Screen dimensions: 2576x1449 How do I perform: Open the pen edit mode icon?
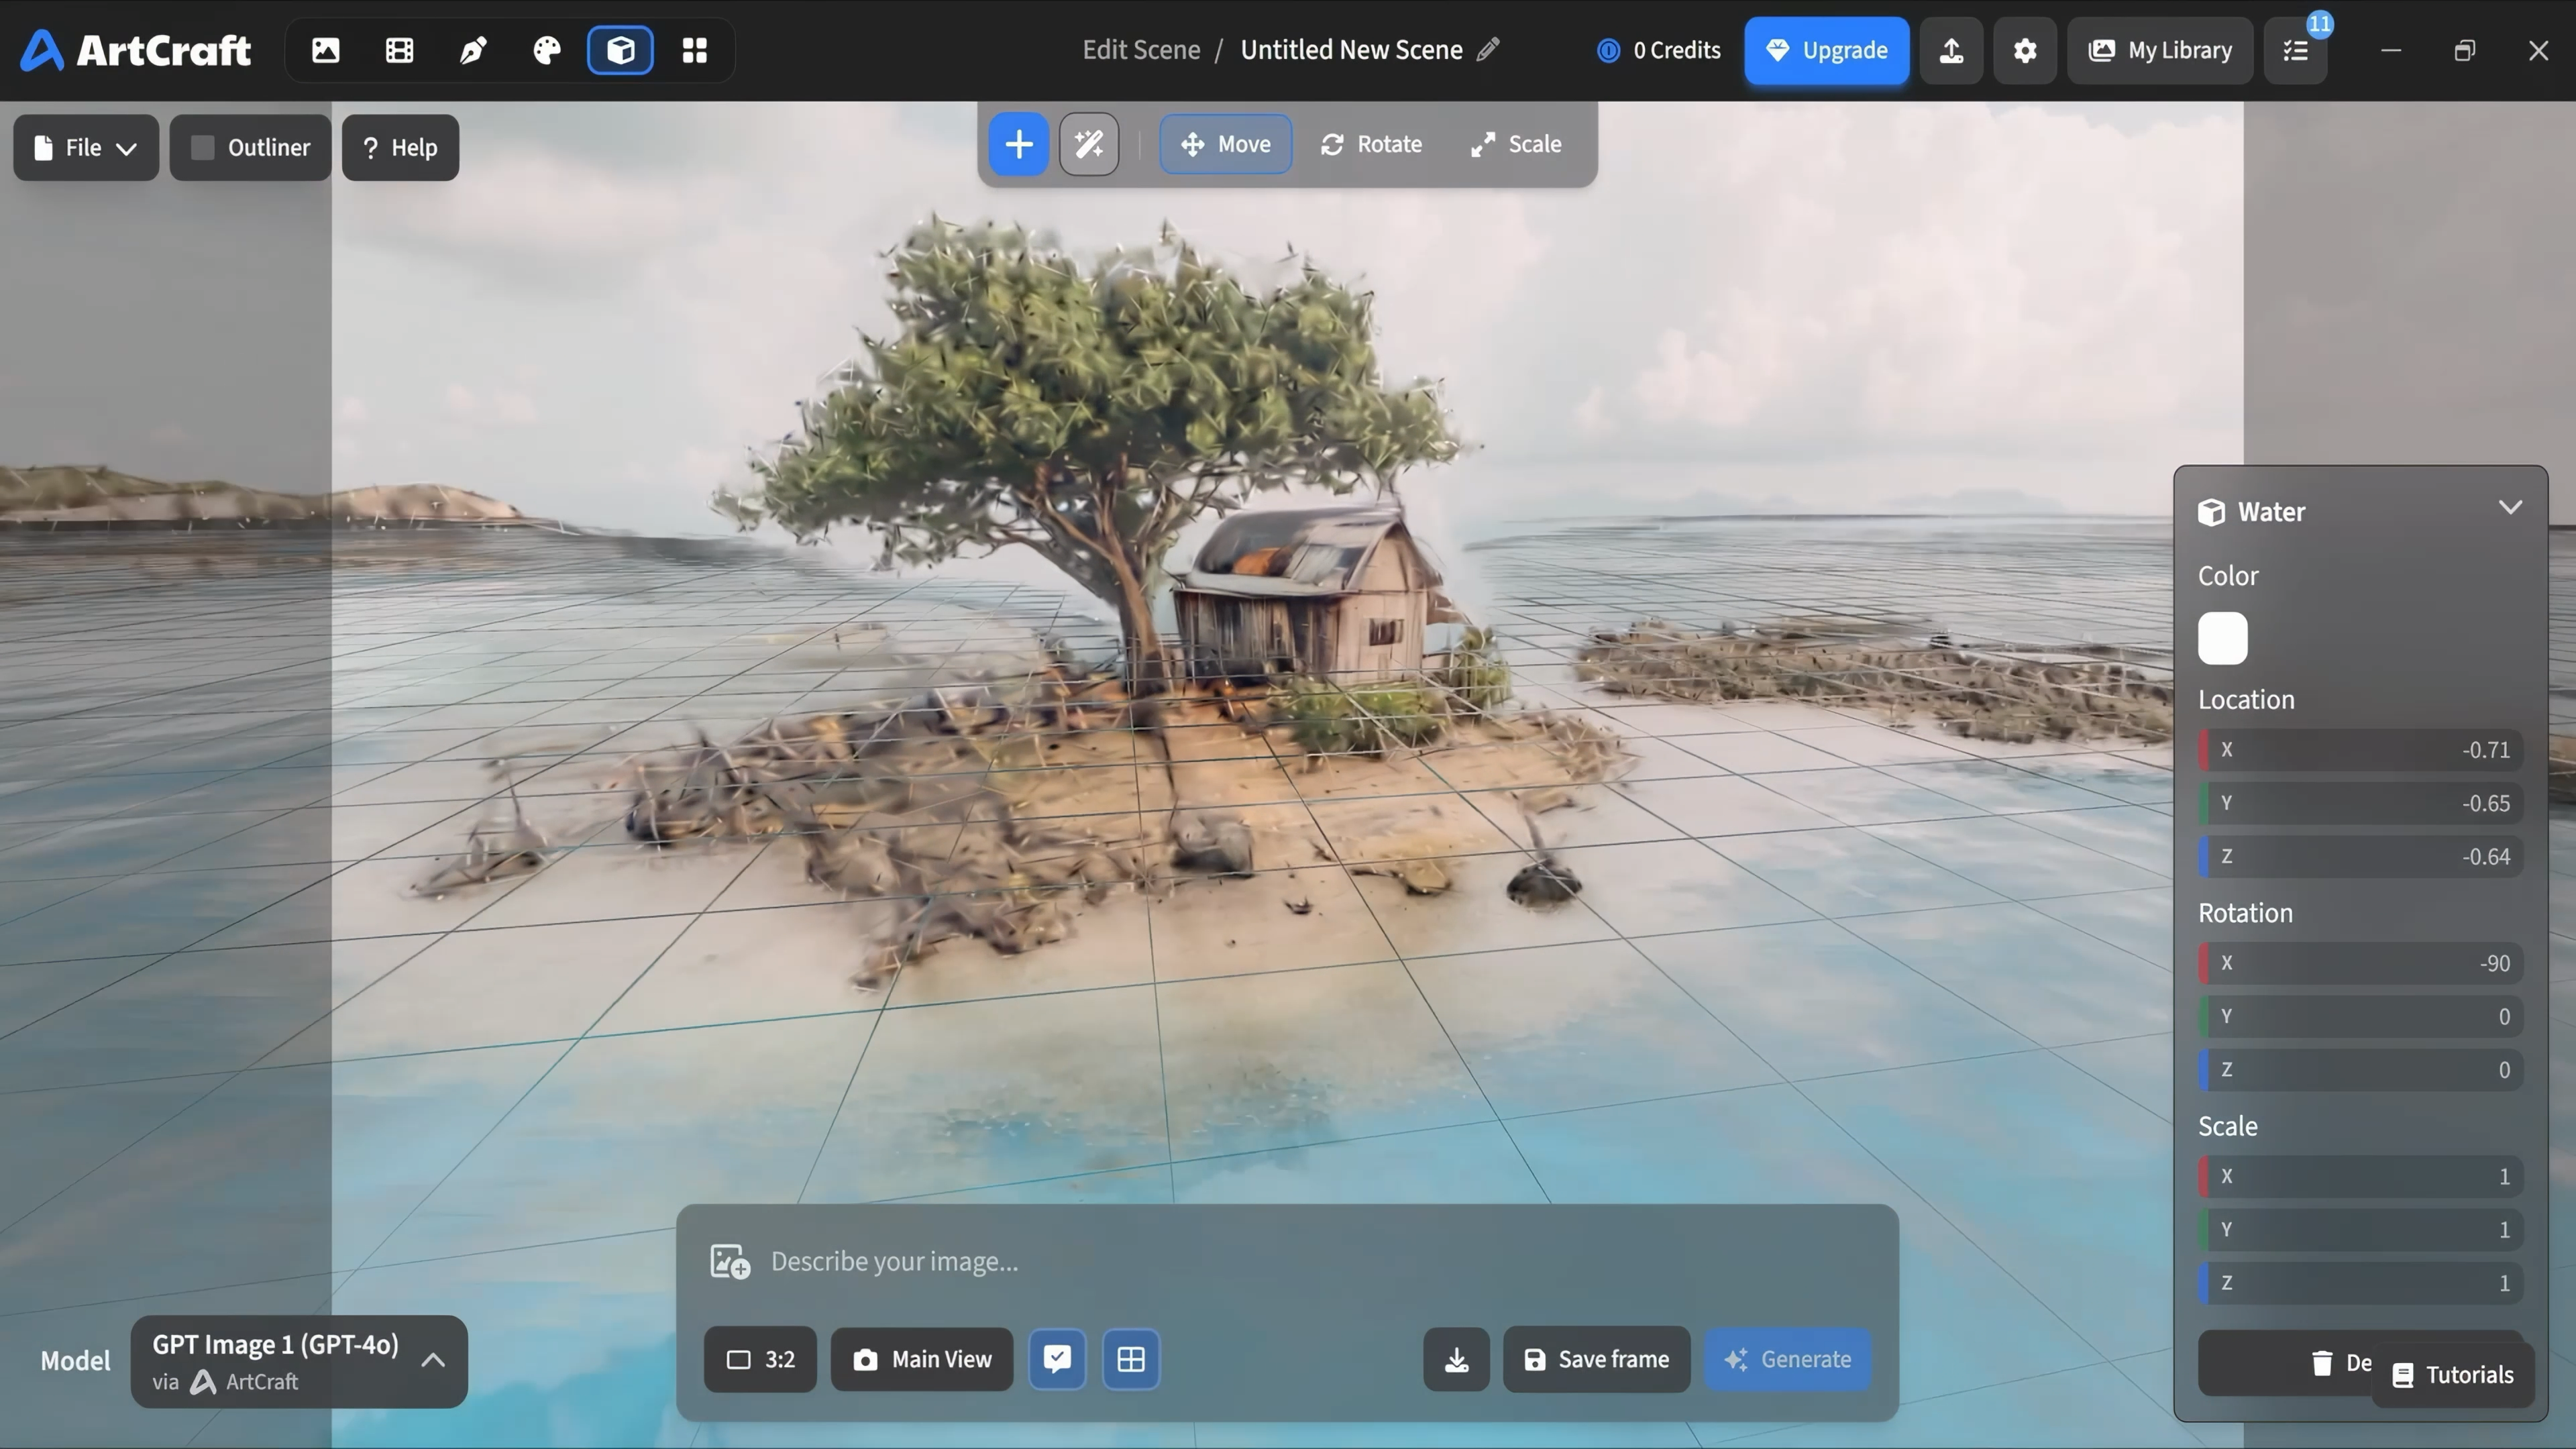473,50
